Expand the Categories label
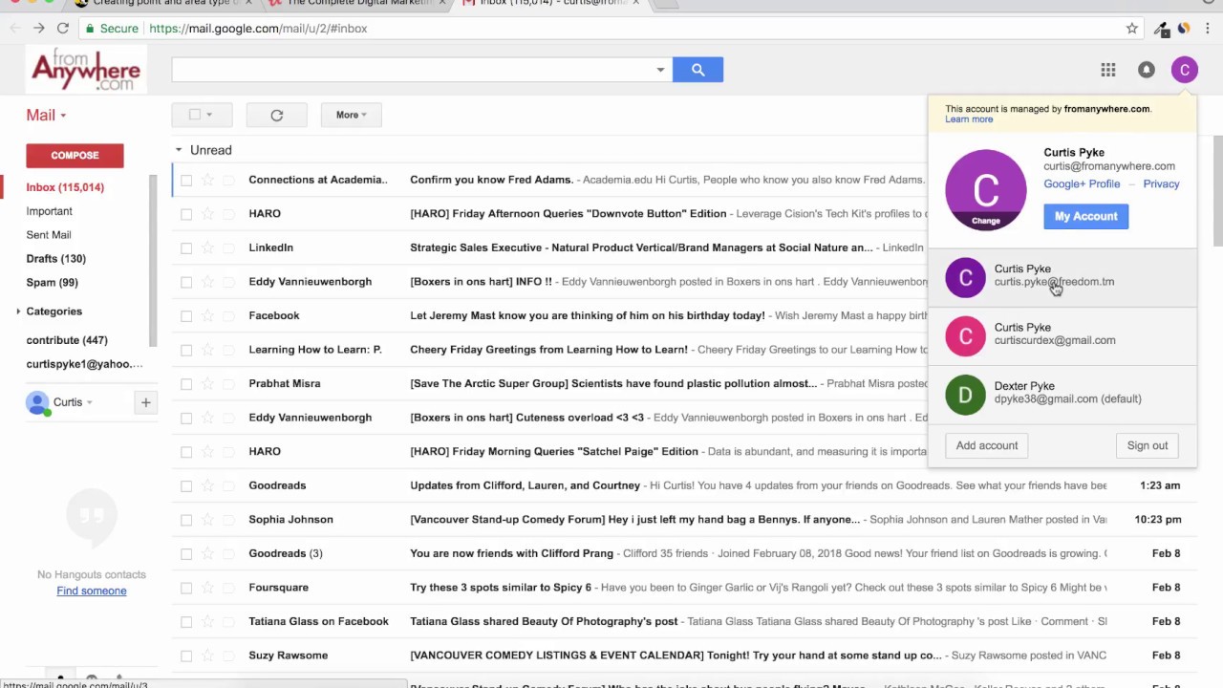Image resolution: width=1223 pixels, height=688 pixels. tap(18, 312)
